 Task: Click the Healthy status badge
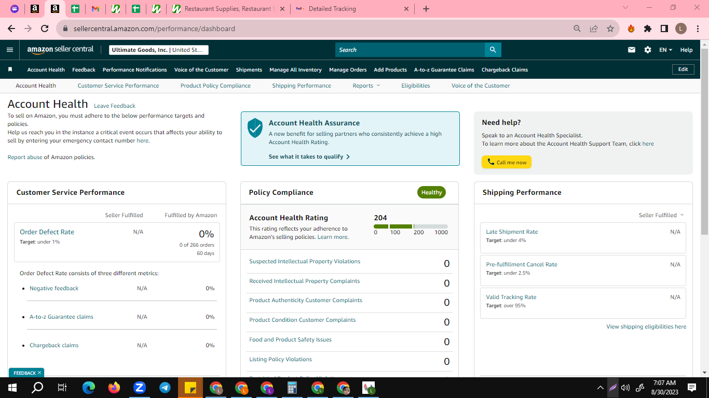click(431, 192)
